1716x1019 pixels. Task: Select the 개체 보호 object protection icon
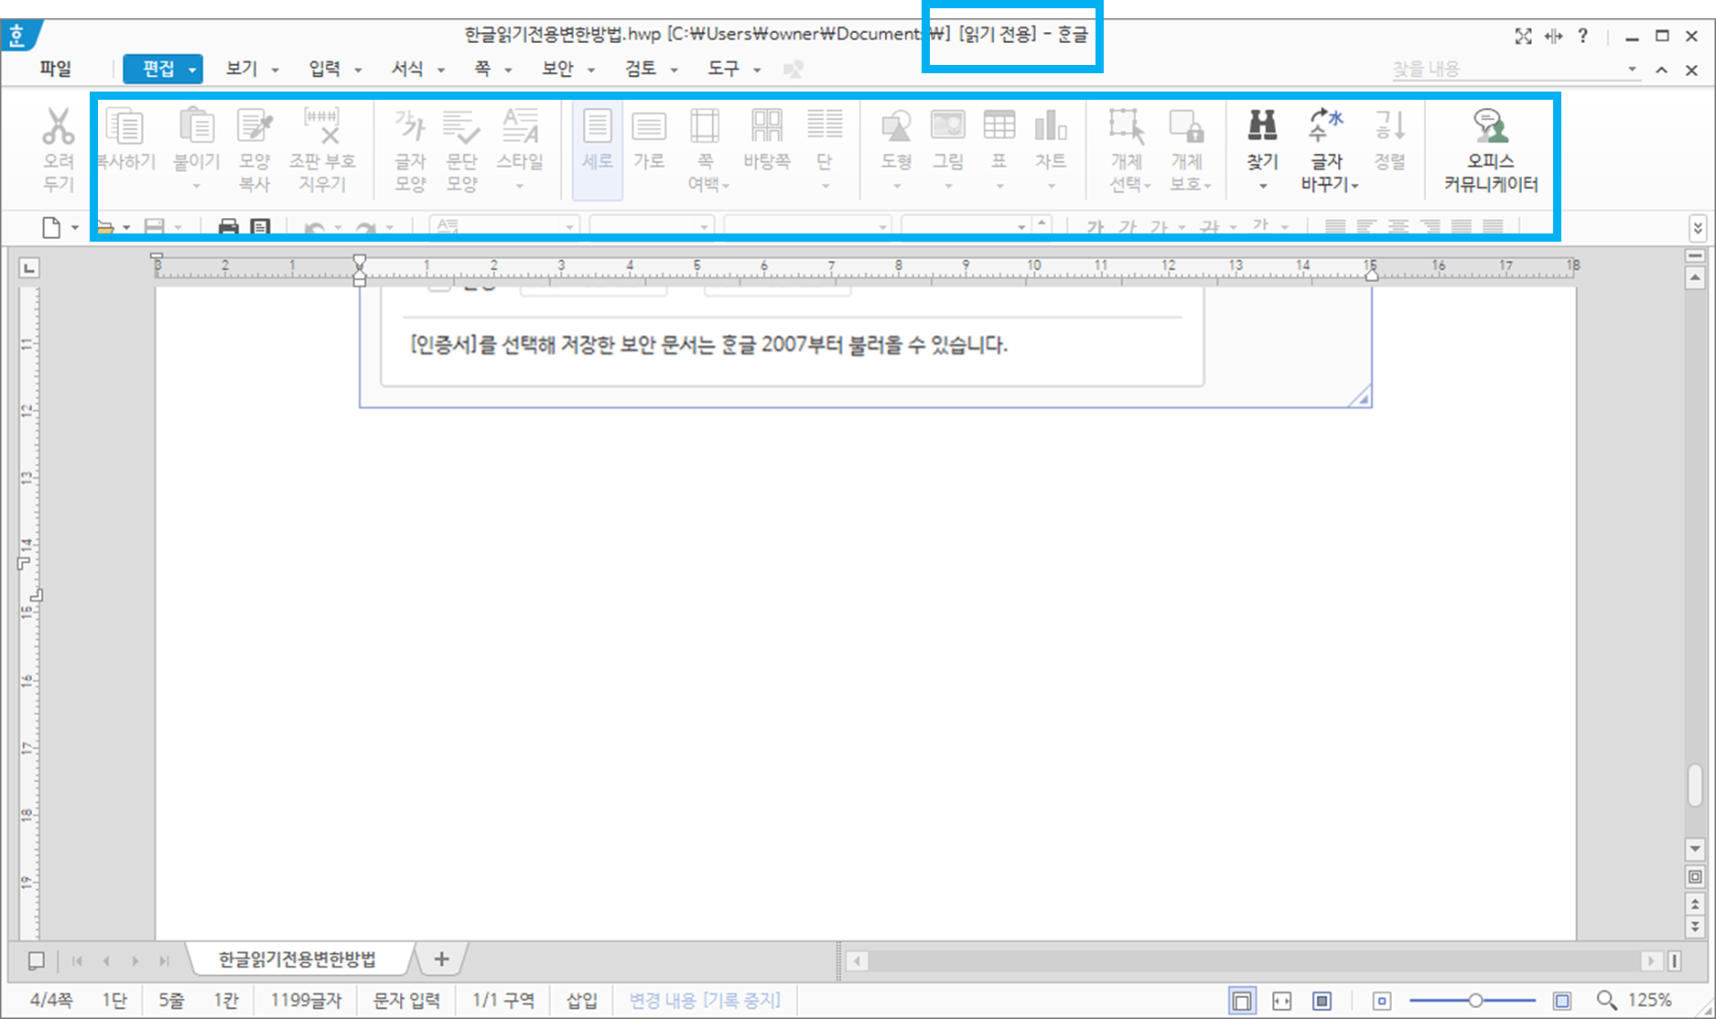tap(1188, 146)
